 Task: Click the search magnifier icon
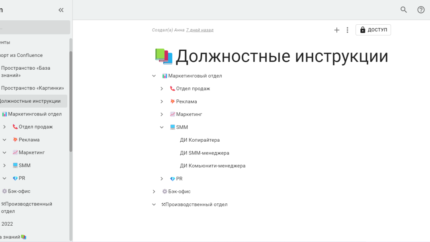tap(404, 10)
